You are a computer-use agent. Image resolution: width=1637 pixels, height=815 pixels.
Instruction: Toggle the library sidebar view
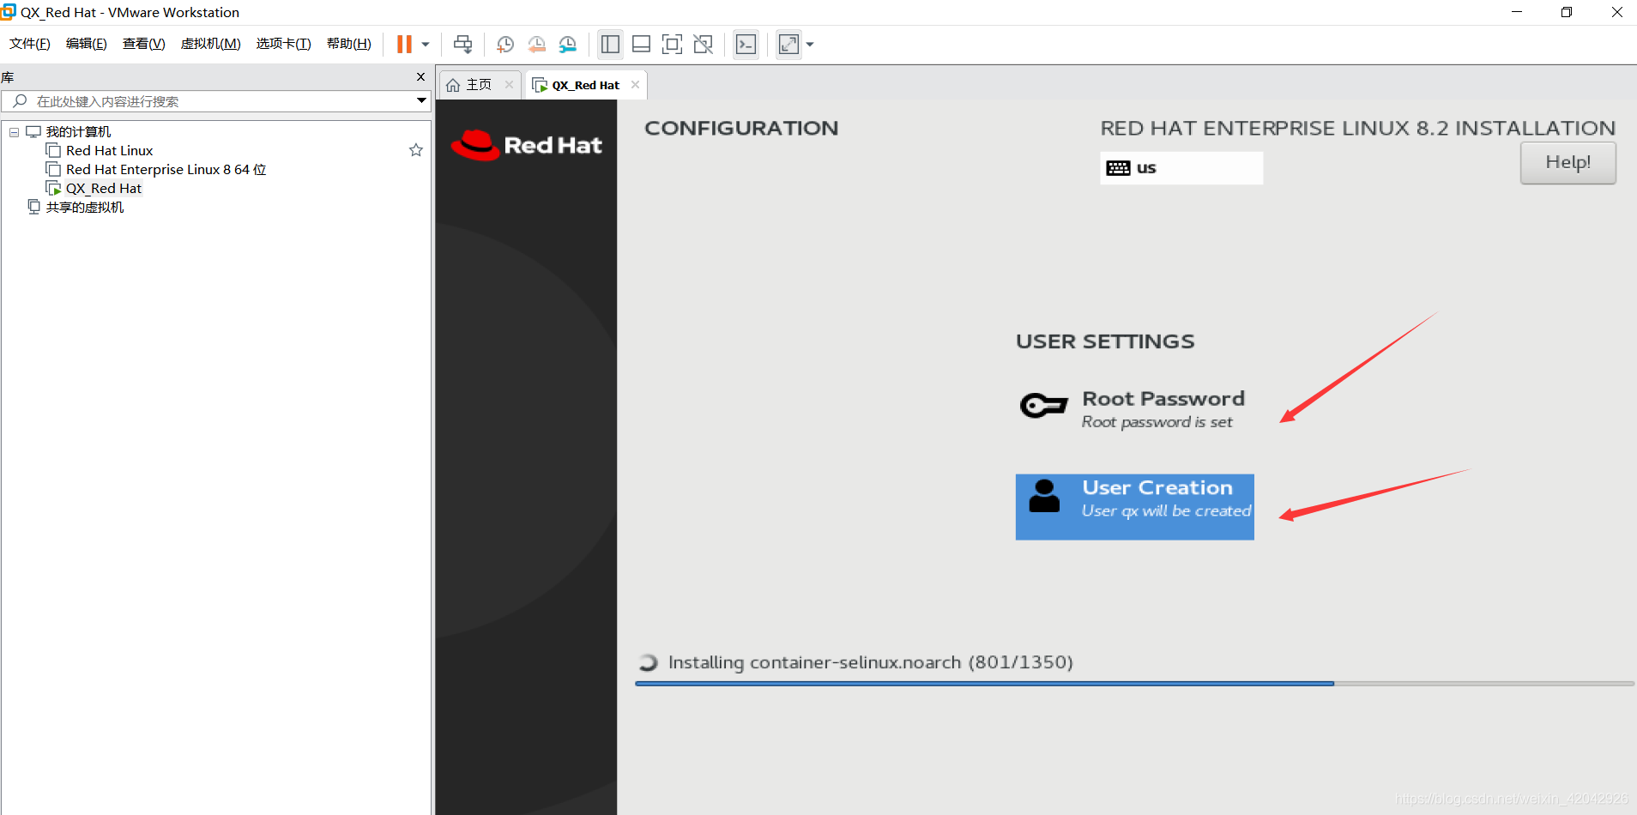click(610, 44)
